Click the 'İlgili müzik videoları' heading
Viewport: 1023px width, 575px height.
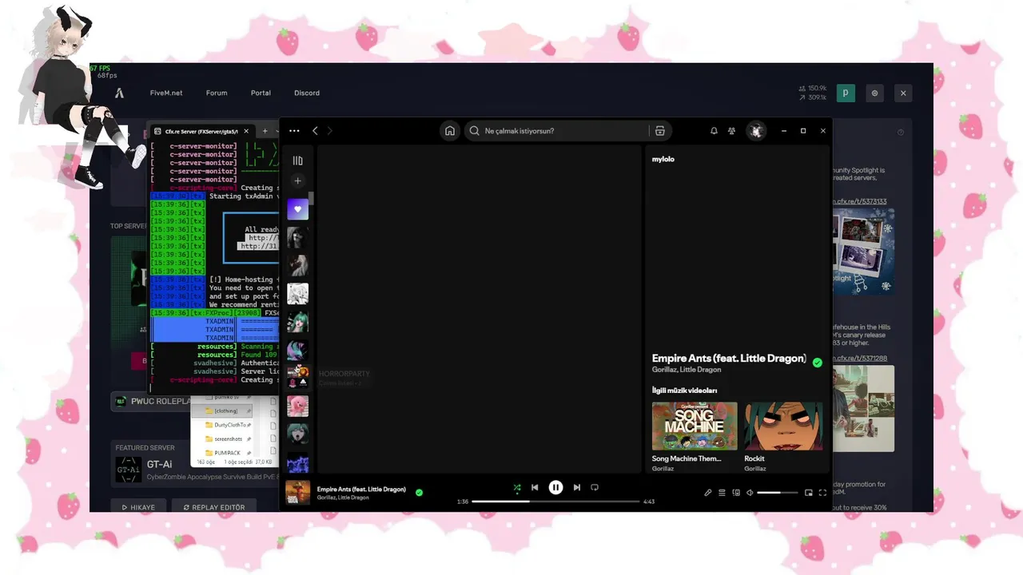point(684,391)
